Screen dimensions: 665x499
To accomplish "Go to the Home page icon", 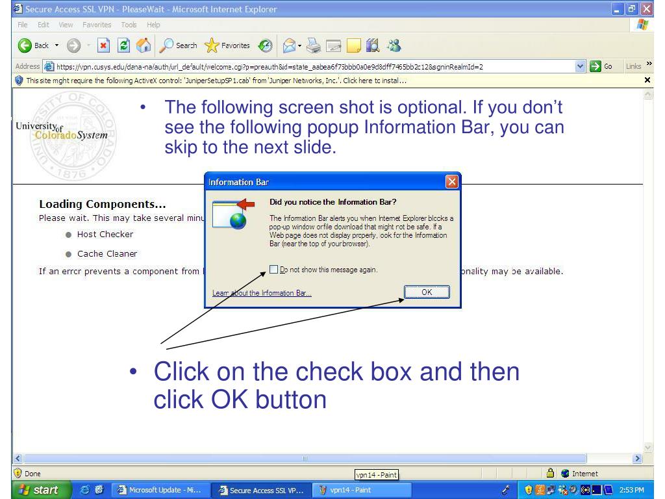I will pos(144,45).
